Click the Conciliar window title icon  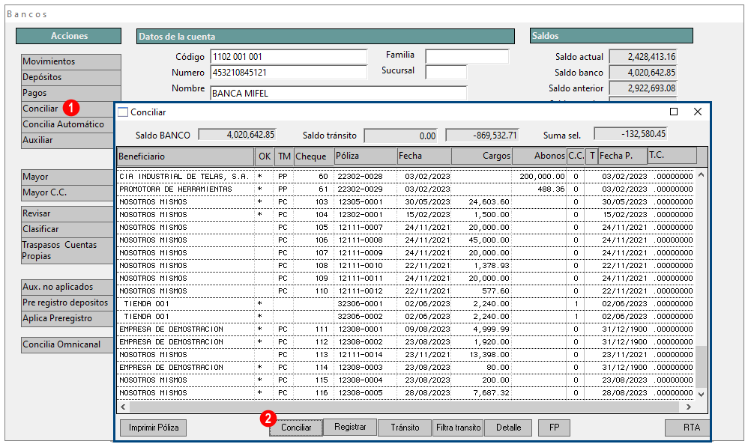[x=123, y=112]
